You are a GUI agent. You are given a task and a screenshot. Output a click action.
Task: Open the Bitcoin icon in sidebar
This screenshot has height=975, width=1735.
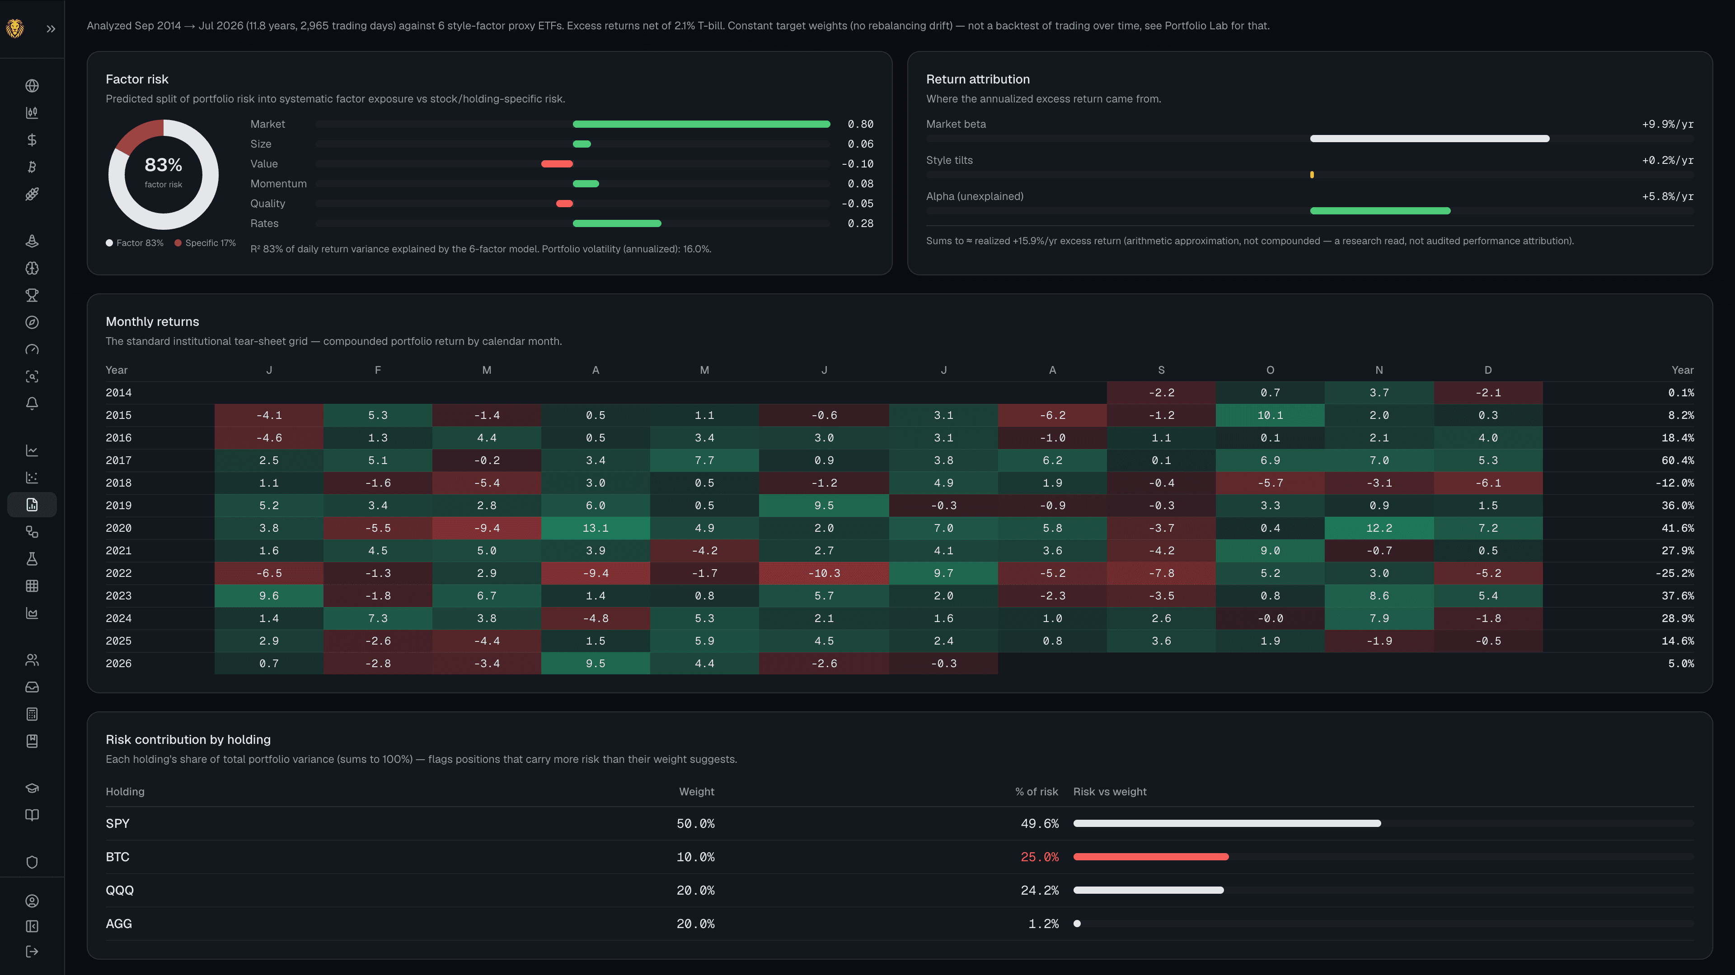point(32,167)
